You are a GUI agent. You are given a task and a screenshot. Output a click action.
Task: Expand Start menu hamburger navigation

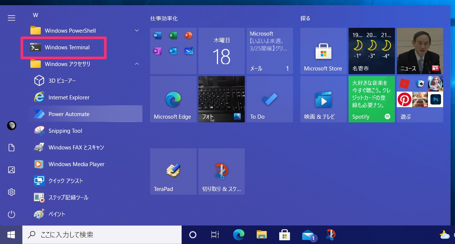click(11, 18)
